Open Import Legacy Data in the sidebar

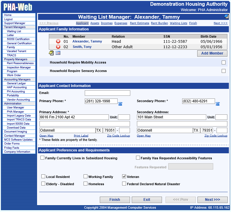tap(19, 116)
